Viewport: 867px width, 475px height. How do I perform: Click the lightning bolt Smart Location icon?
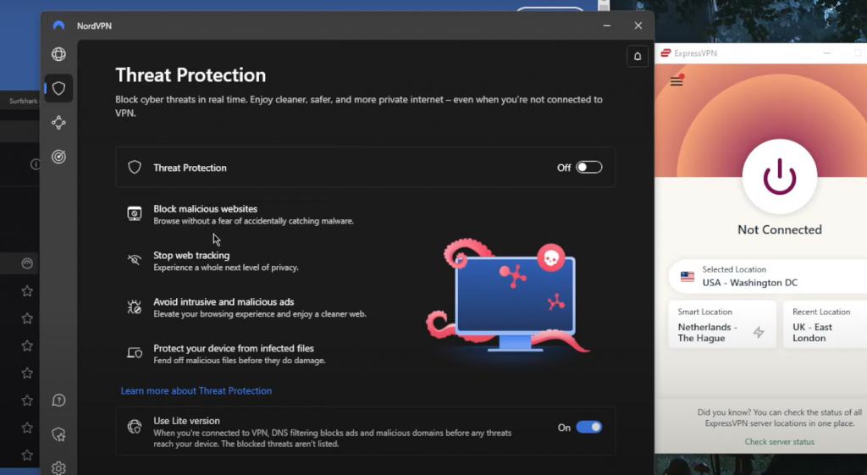[759, 333]
